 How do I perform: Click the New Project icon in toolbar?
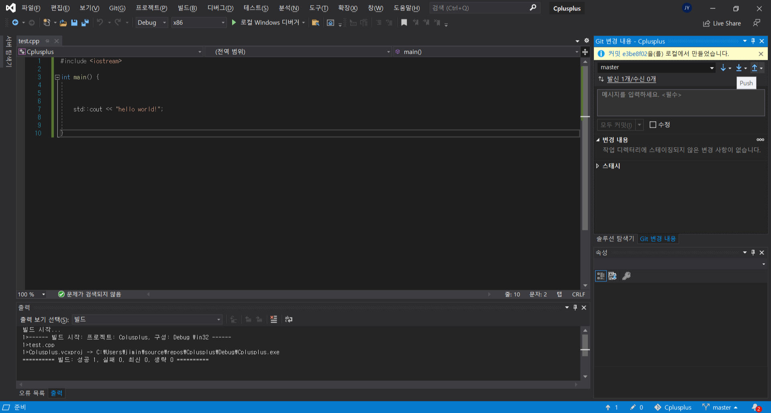(x=47, y=22)
